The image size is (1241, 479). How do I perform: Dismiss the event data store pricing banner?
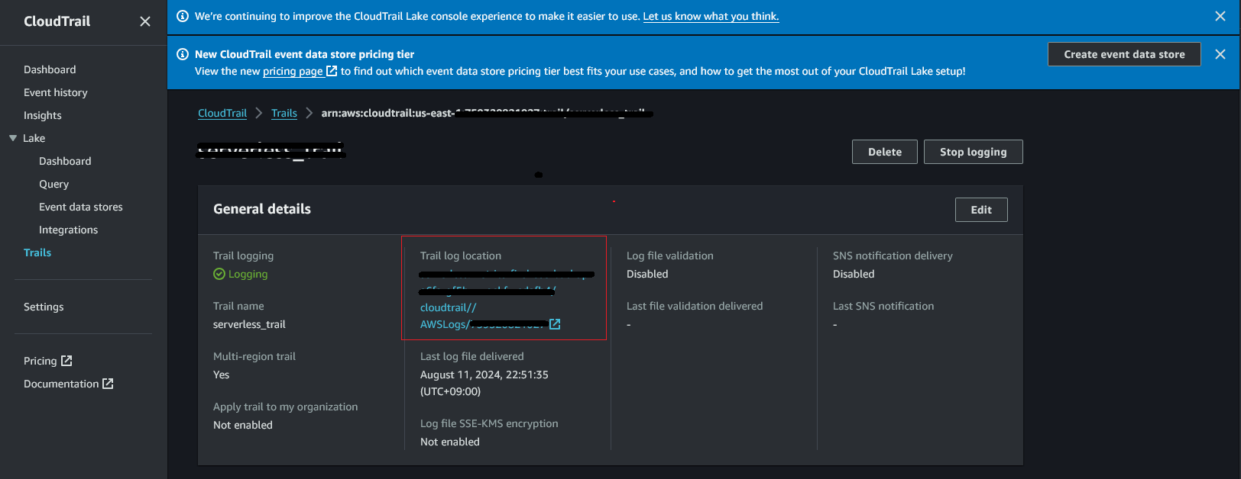[1220, 54]
